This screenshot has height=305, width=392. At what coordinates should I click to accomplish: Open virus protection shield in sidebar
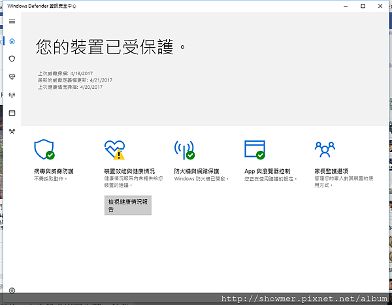pyautogui.click(x=12, y=59)
